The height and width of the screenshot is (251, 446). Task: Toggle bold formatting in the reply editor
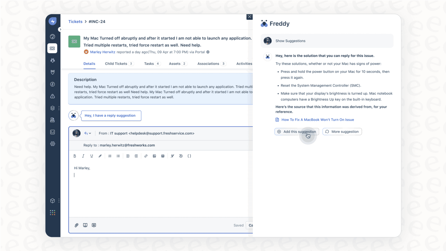[x=75, y=156]
